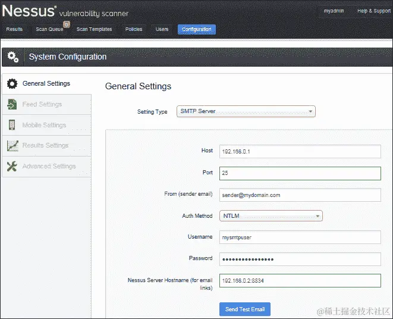Click the Feed Settings document icon
This screenshot has width=393, height=319.
(12, 104)
